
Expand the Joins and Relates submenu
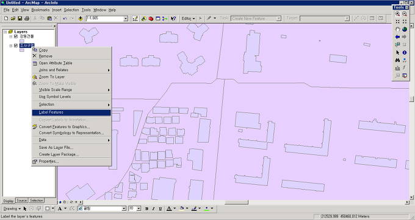[x=71, y=70]
